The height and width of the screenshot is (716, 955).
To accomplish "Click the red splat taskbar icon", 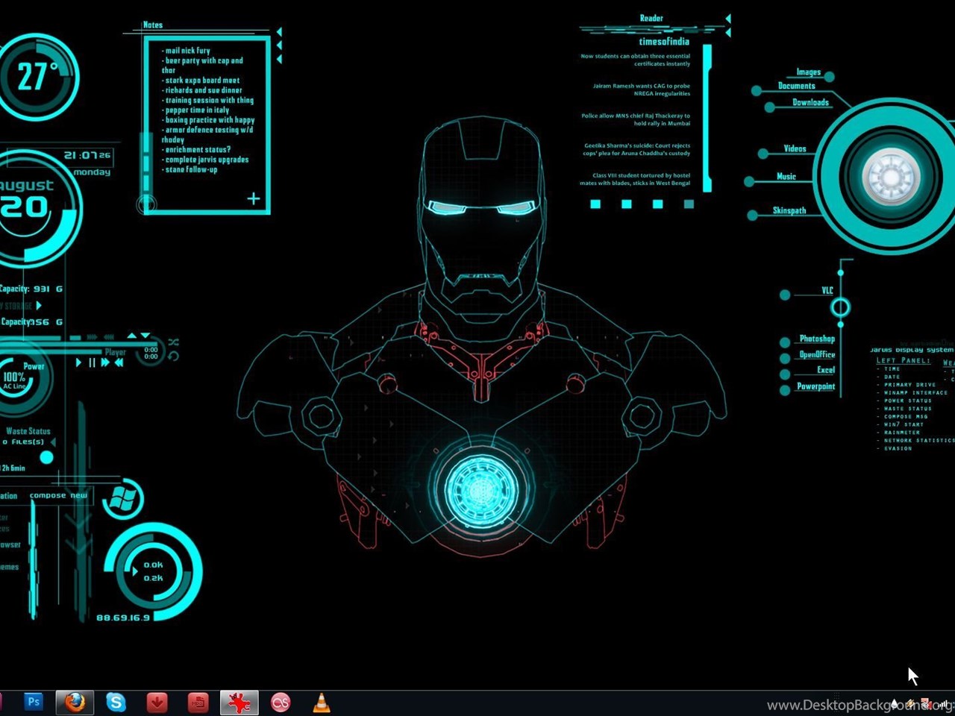I will tap(239, 703).
